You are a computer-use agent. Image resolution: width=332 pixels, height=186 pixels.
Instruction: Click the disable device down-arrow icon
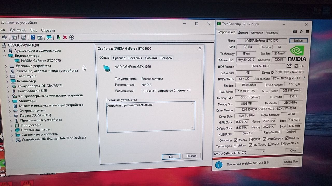72,37
